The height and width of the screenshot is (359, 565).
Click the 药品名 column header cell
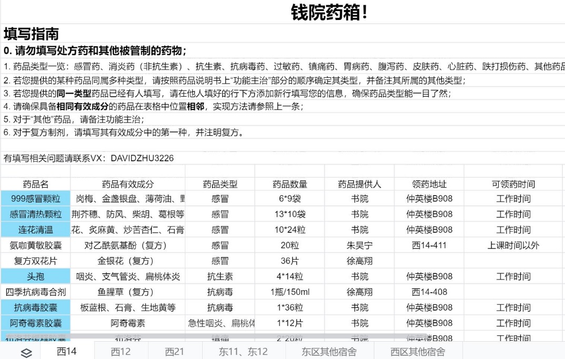[x=36, y=184]
